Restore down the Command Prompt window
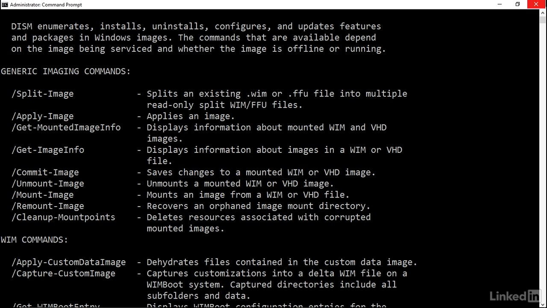 point(518,4)
